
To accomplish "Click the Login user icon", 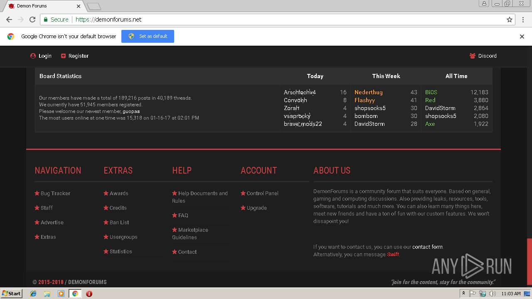I will [33, 56].
